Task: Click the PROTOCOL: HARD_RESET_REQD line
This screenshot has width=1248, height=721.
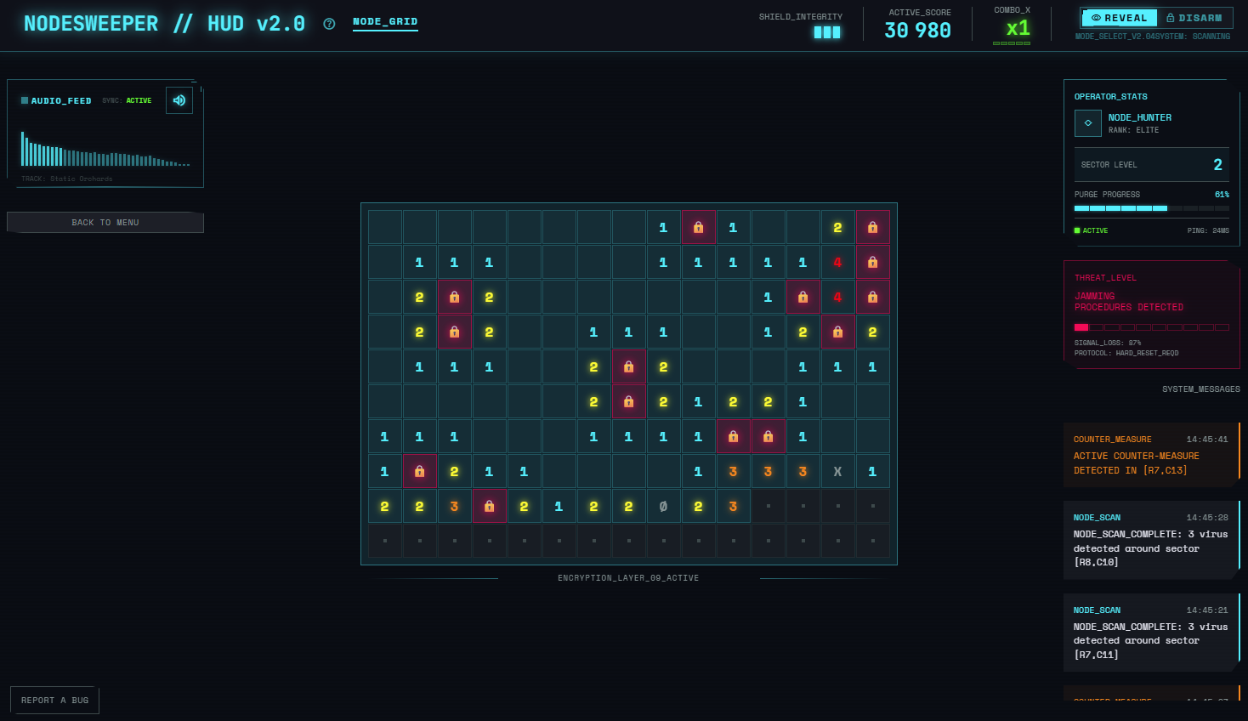Action: pos(1126,353)
